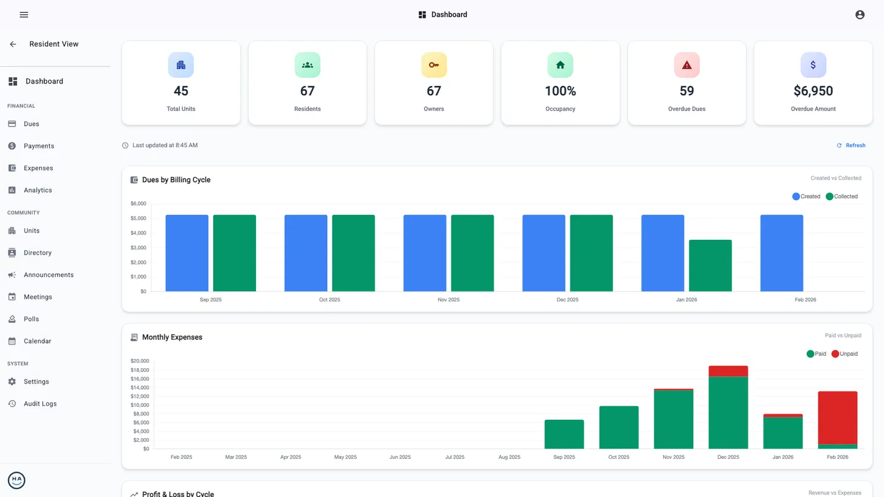884x497 pixels.
Task: Click the Audit Logs history icon
Action: [12, 404]
